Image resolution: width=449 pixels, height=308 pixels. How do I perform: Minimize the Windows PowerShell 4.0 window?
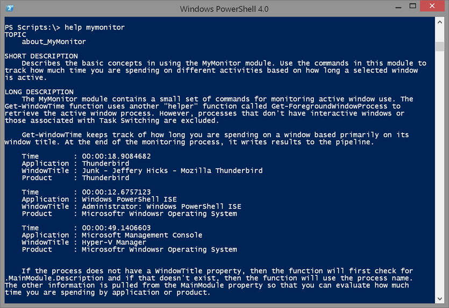tap(398, 7)
